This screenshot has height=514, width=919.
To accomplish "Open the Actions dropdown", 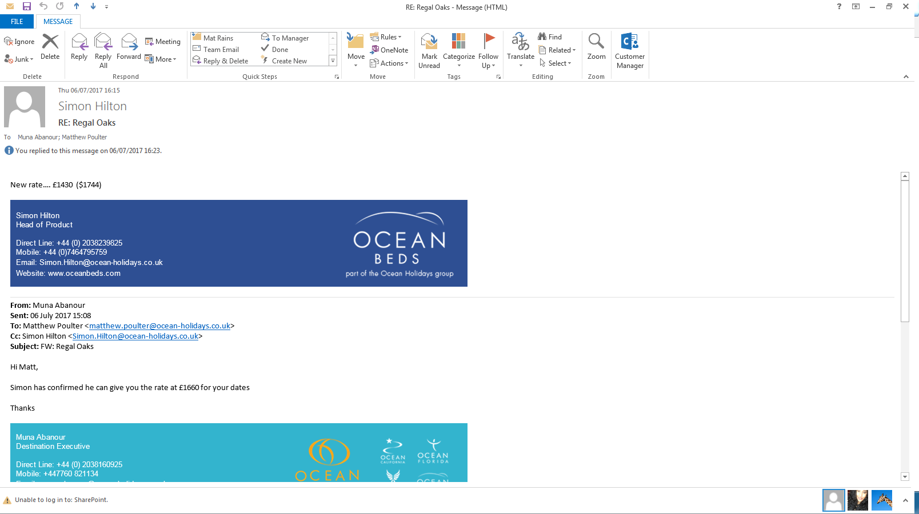I will pyautogui.click(x=389, y=63).
